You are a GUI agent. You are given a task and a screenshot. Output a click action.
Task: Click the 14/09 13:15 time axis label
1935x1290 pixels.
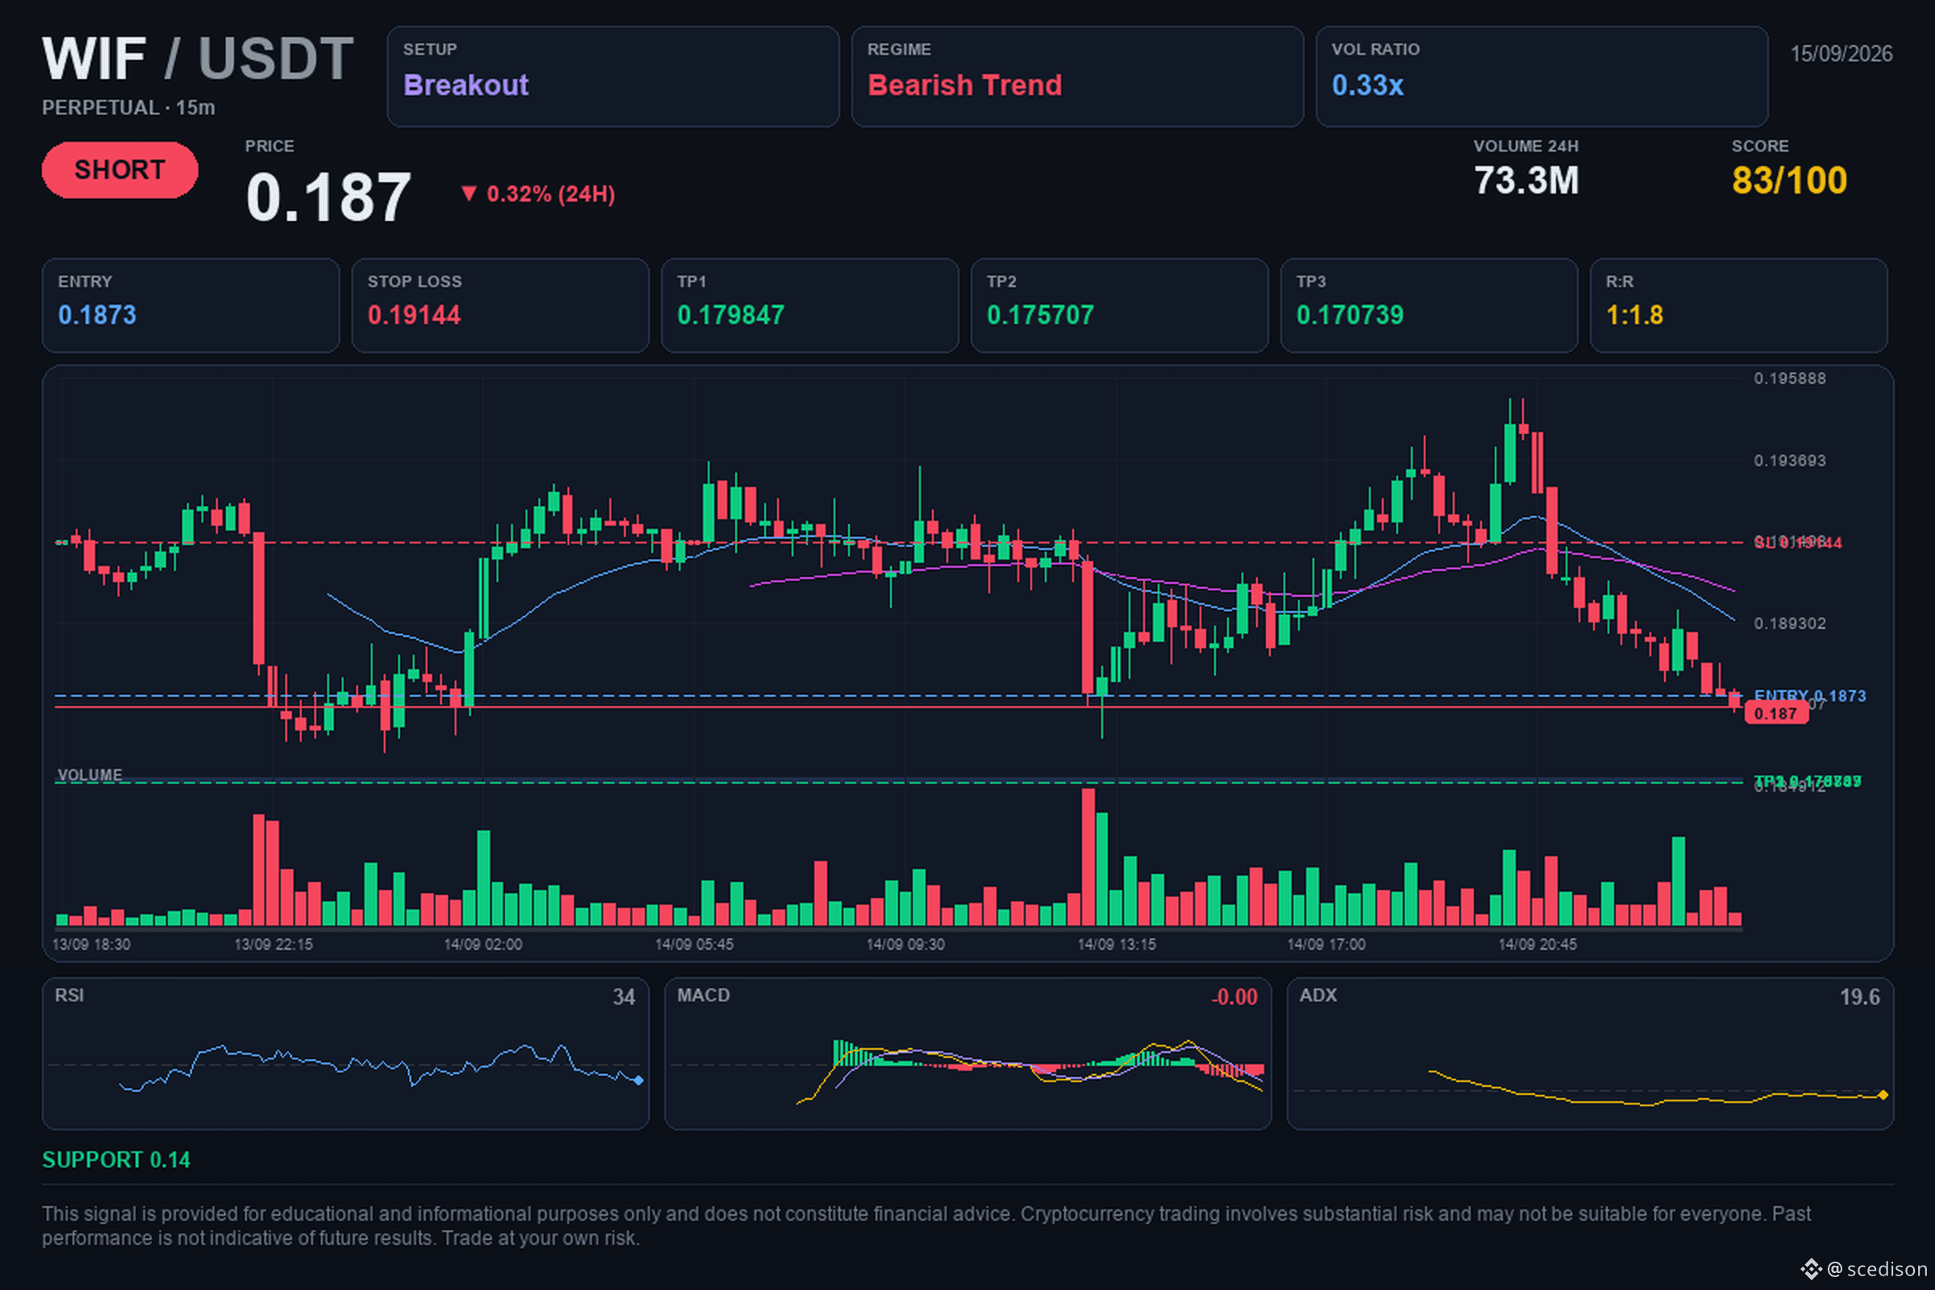click(x=1117, y=944)
